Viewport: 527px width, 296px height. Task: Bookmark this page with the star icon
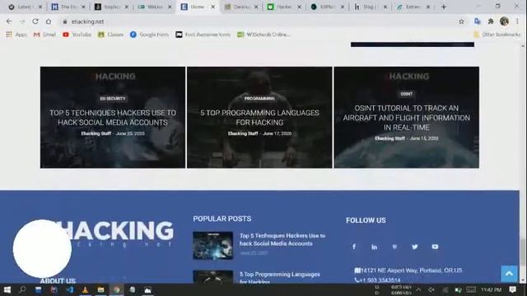461,21
